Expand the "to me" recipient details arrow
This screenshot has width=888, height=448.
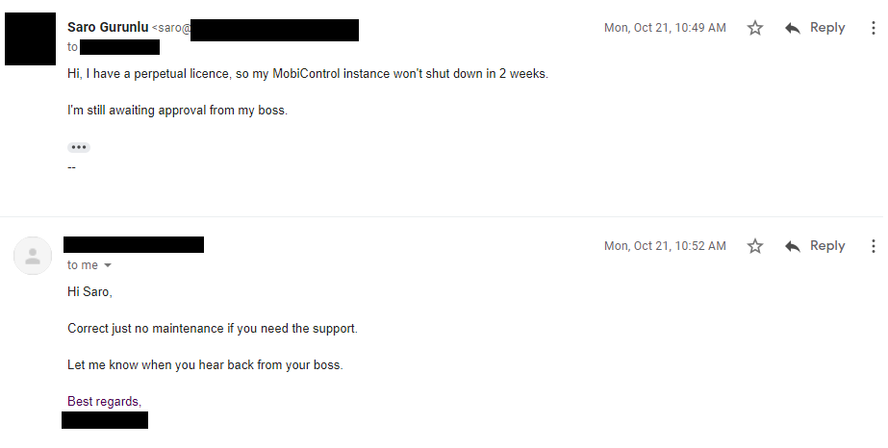click(x=108, y=265)
